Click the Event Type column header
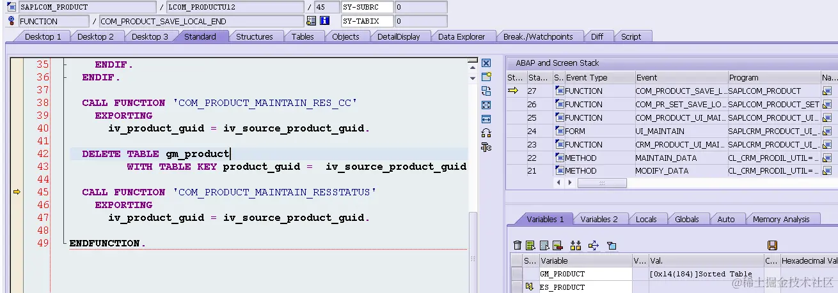Image resolution: width=838 pixels, height=293 pixels. [x=599, y=78]
